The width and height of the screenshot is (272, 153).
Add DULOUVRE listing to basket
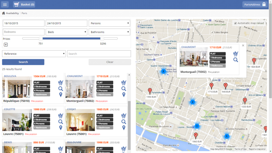pyautogui.click(x=124, y=148)
